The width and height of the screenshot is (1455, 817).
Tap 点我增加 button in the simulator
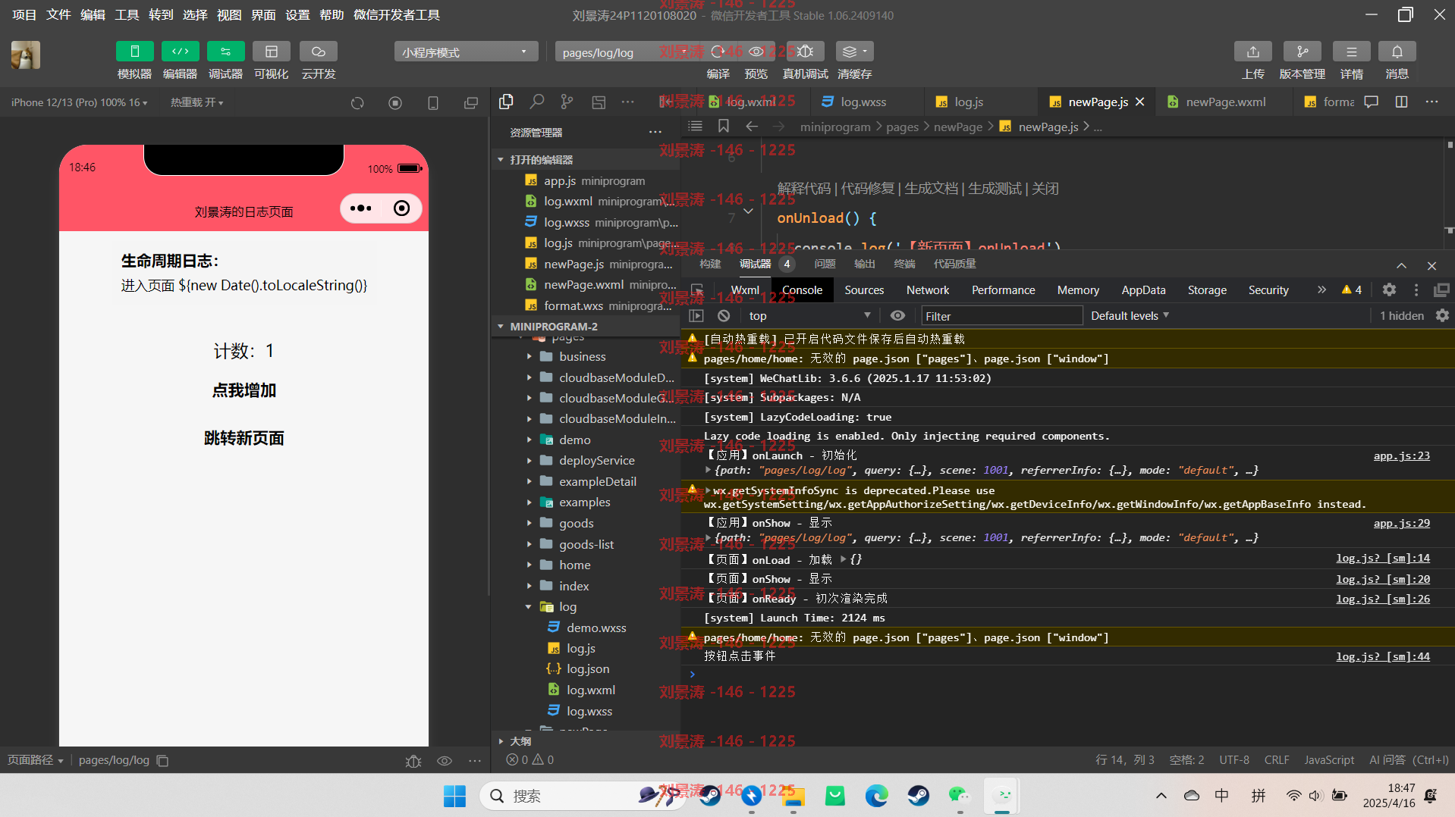(x=244, y=390)
